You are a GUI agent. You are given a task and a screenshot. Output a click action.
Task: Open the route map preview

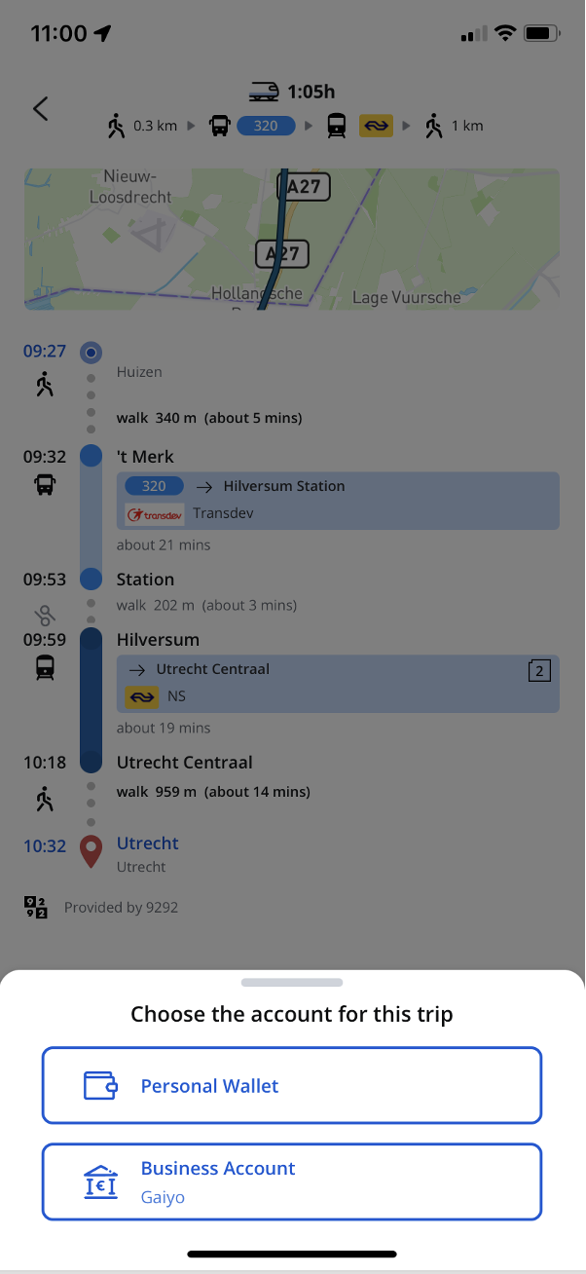(x=292, y=240)
